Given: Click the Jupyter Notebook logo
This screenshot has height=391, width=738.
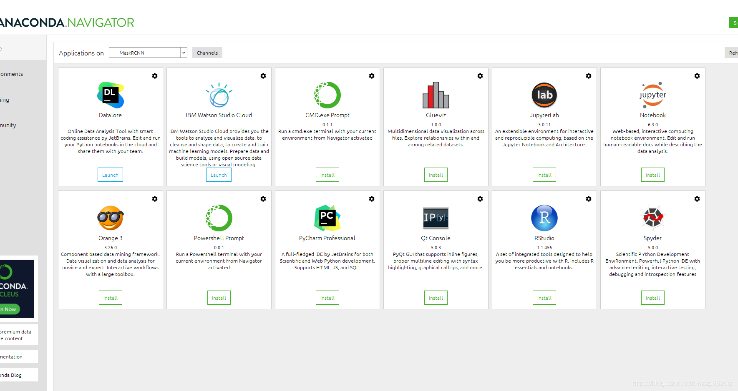Looking at the screenshot, I should pos(653,95).
